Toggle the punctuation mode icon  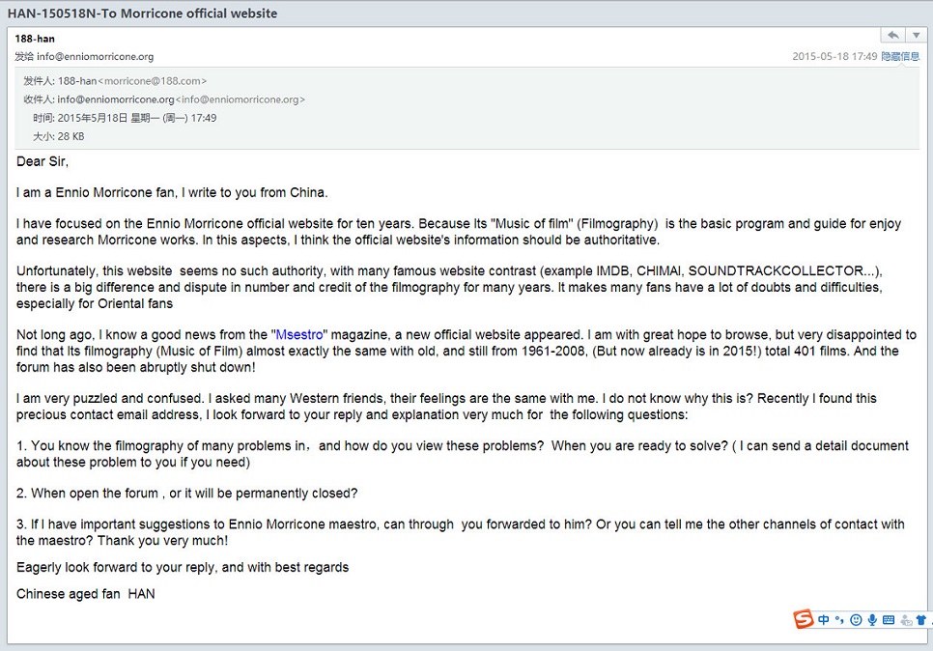[839, 620]
